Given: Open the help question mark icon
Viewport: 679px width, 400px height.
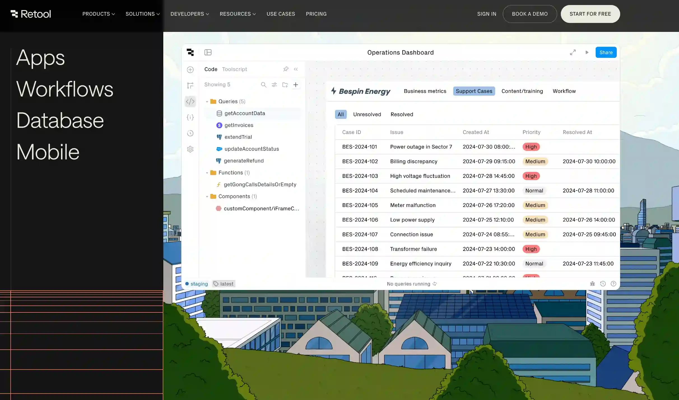Looking at the screenshot, I should 613,284.
